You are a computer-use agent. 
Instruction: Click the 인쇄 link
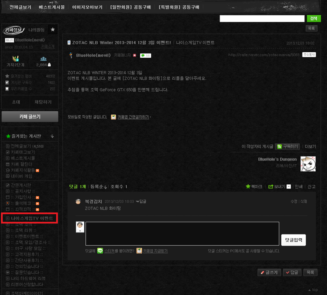pyautogui.click(x=299, y=186)
